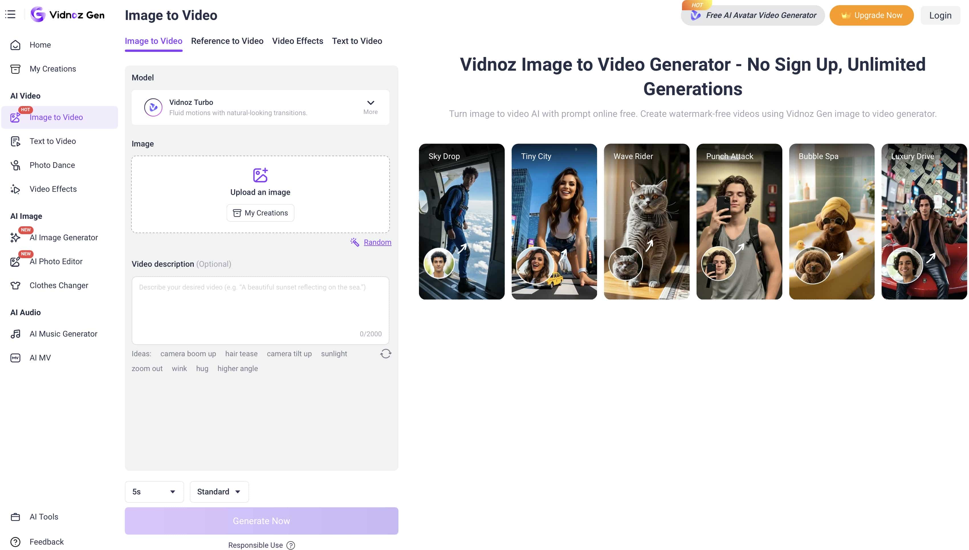Screen dimensions: 969x550
Task: Click 'Upload an image' text
Action: pyautogui.click(x=260, y=192)
